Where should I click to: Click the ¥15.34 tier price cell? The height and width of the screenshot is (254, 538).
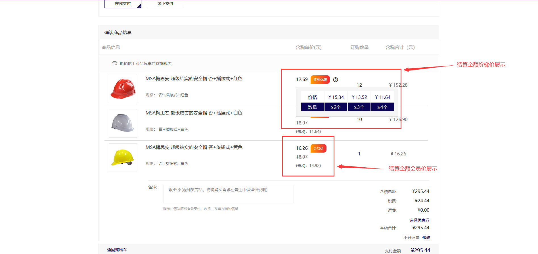[336, 97]
